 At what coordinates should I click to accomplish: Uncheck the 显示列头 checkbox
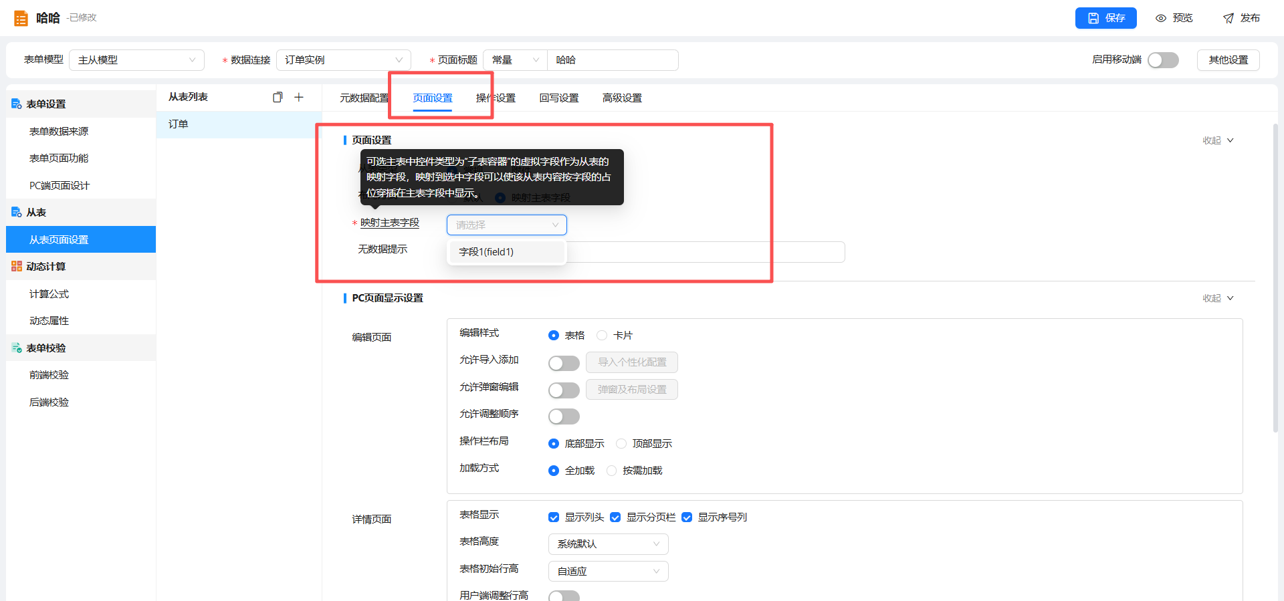coord(554,517)
